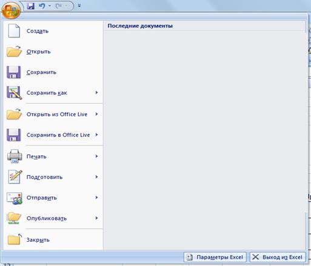
Task: Click the network folder icon for Опубликовать
Action: (14, 218)
